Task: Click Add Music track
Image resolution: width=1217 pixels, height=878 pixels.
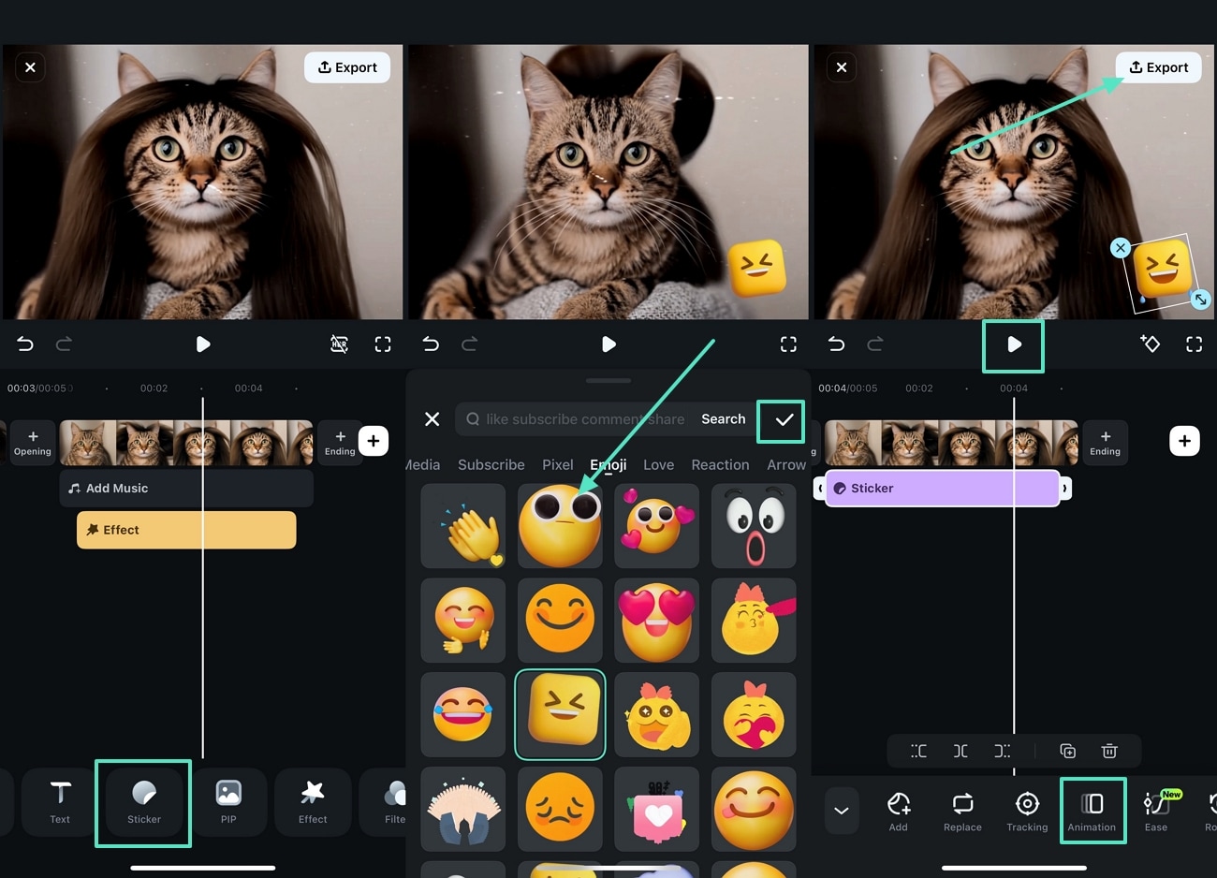Action: (x=186, y=489)
